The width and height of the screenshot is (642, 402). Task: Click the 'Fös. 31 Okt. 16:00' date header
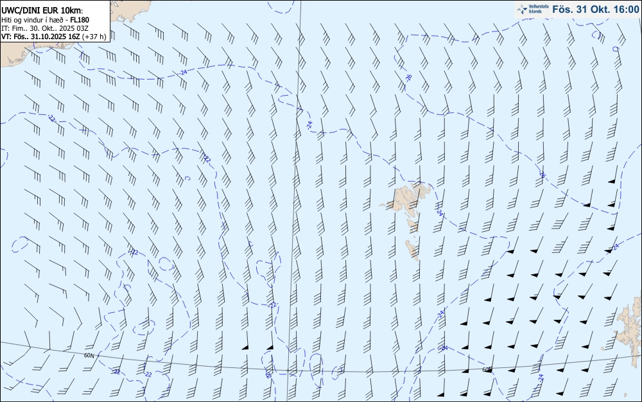[595, 10]
